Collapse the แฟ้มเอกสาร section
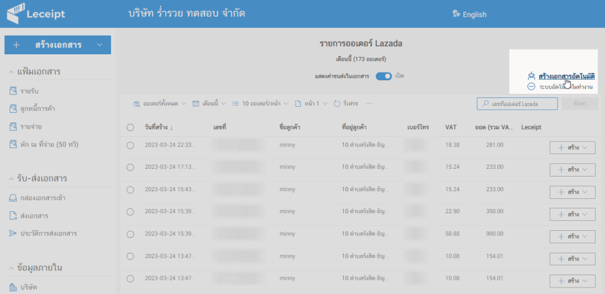 tap(11, 71)
